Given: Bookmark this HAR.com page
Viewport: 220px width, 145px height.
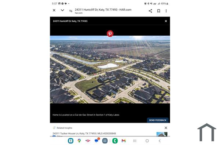Looking at the screenshot, I should coord(158,11).
